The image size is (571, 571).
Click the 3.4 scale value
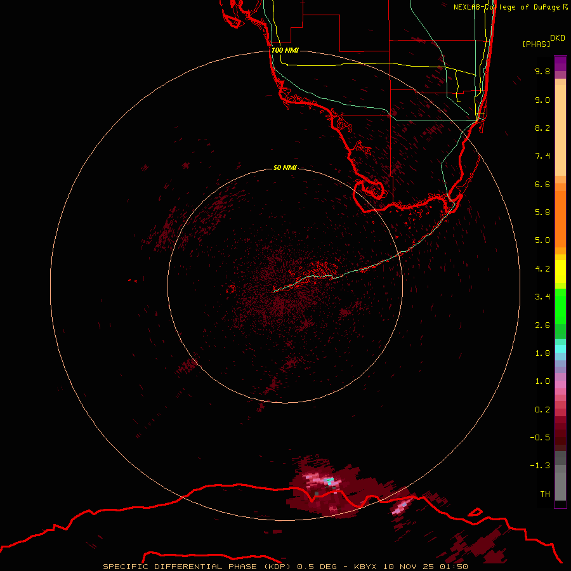point(542,297)
